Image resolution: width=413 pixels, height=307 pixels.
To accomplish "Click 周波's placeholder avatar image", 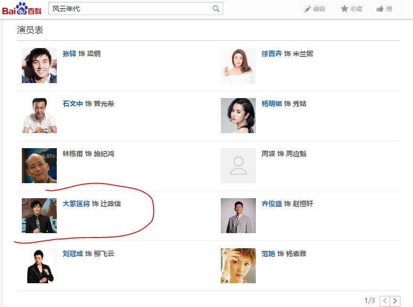I will coord(238,166).
